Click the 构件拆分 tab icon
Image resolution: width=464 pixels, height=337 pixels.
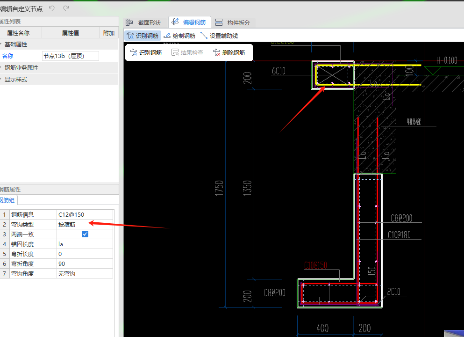point(219,22)
